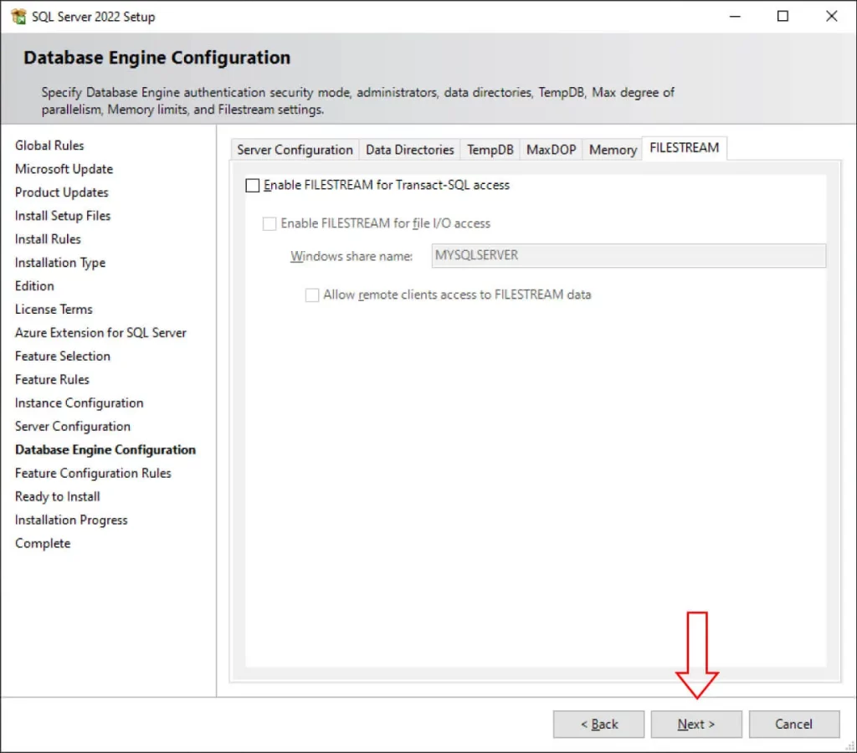Open the MaxDOP tab
This screenshot has width=857, height=753.
551,149
